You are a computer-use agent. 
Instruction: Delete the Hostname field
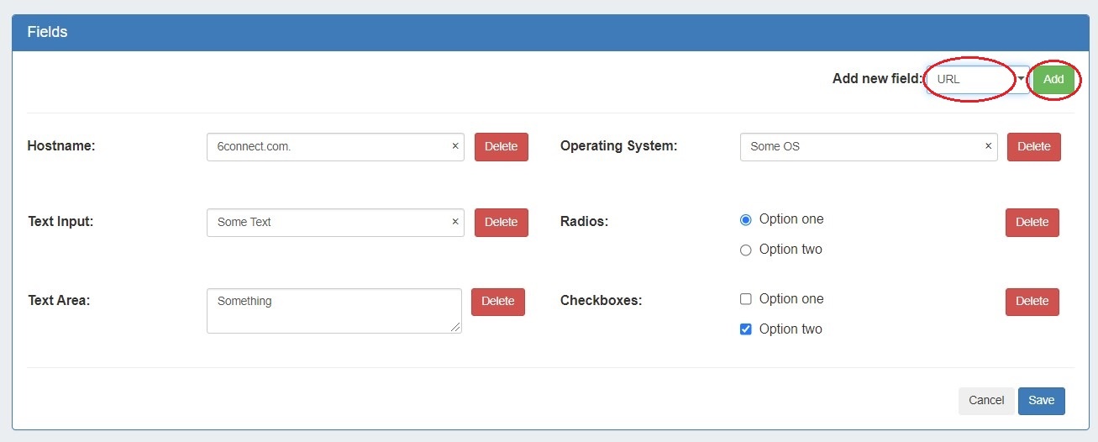501,146
